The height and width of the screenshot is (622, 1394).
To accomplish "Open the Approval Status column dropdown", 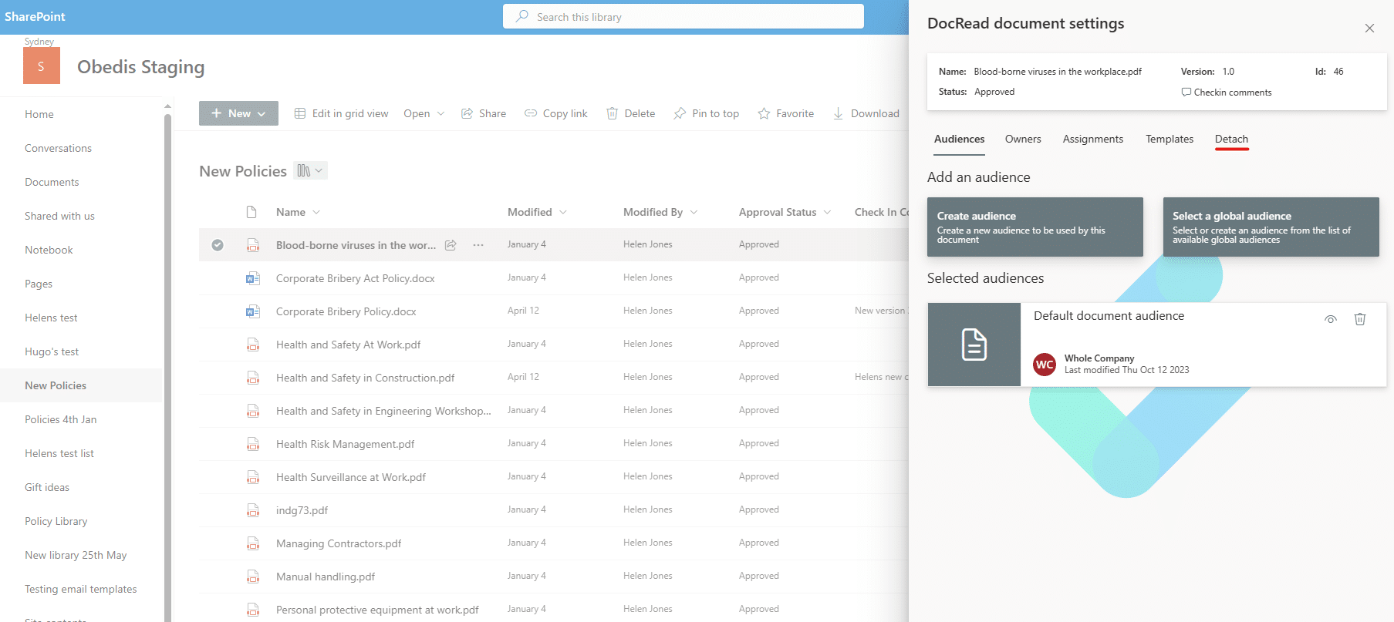I will coord(827,212).
